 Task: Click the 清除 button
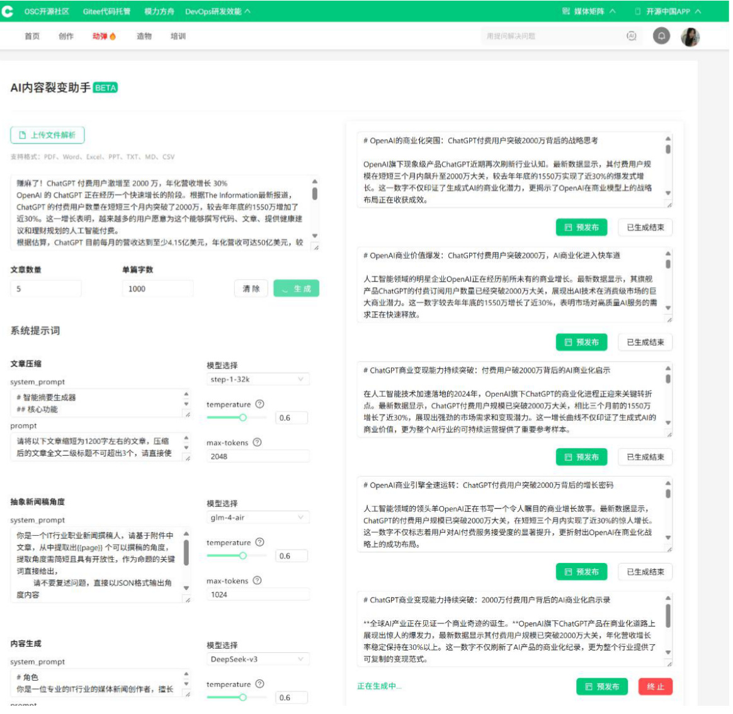point(253,290)
